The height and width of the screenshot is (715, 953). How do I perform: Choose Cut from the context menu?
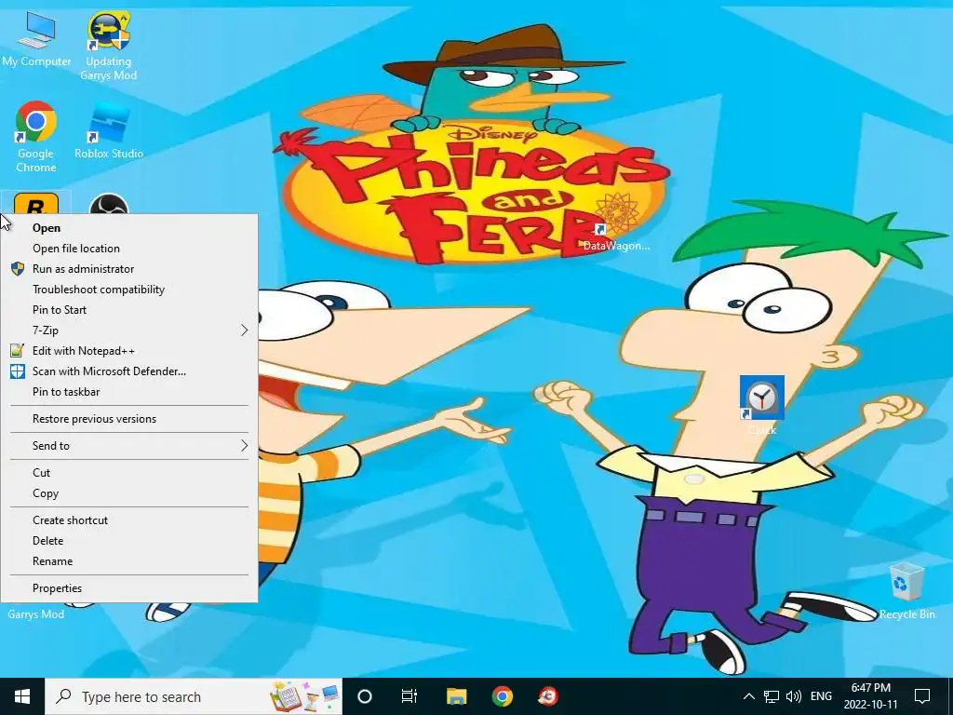click(x=128, y=472)
